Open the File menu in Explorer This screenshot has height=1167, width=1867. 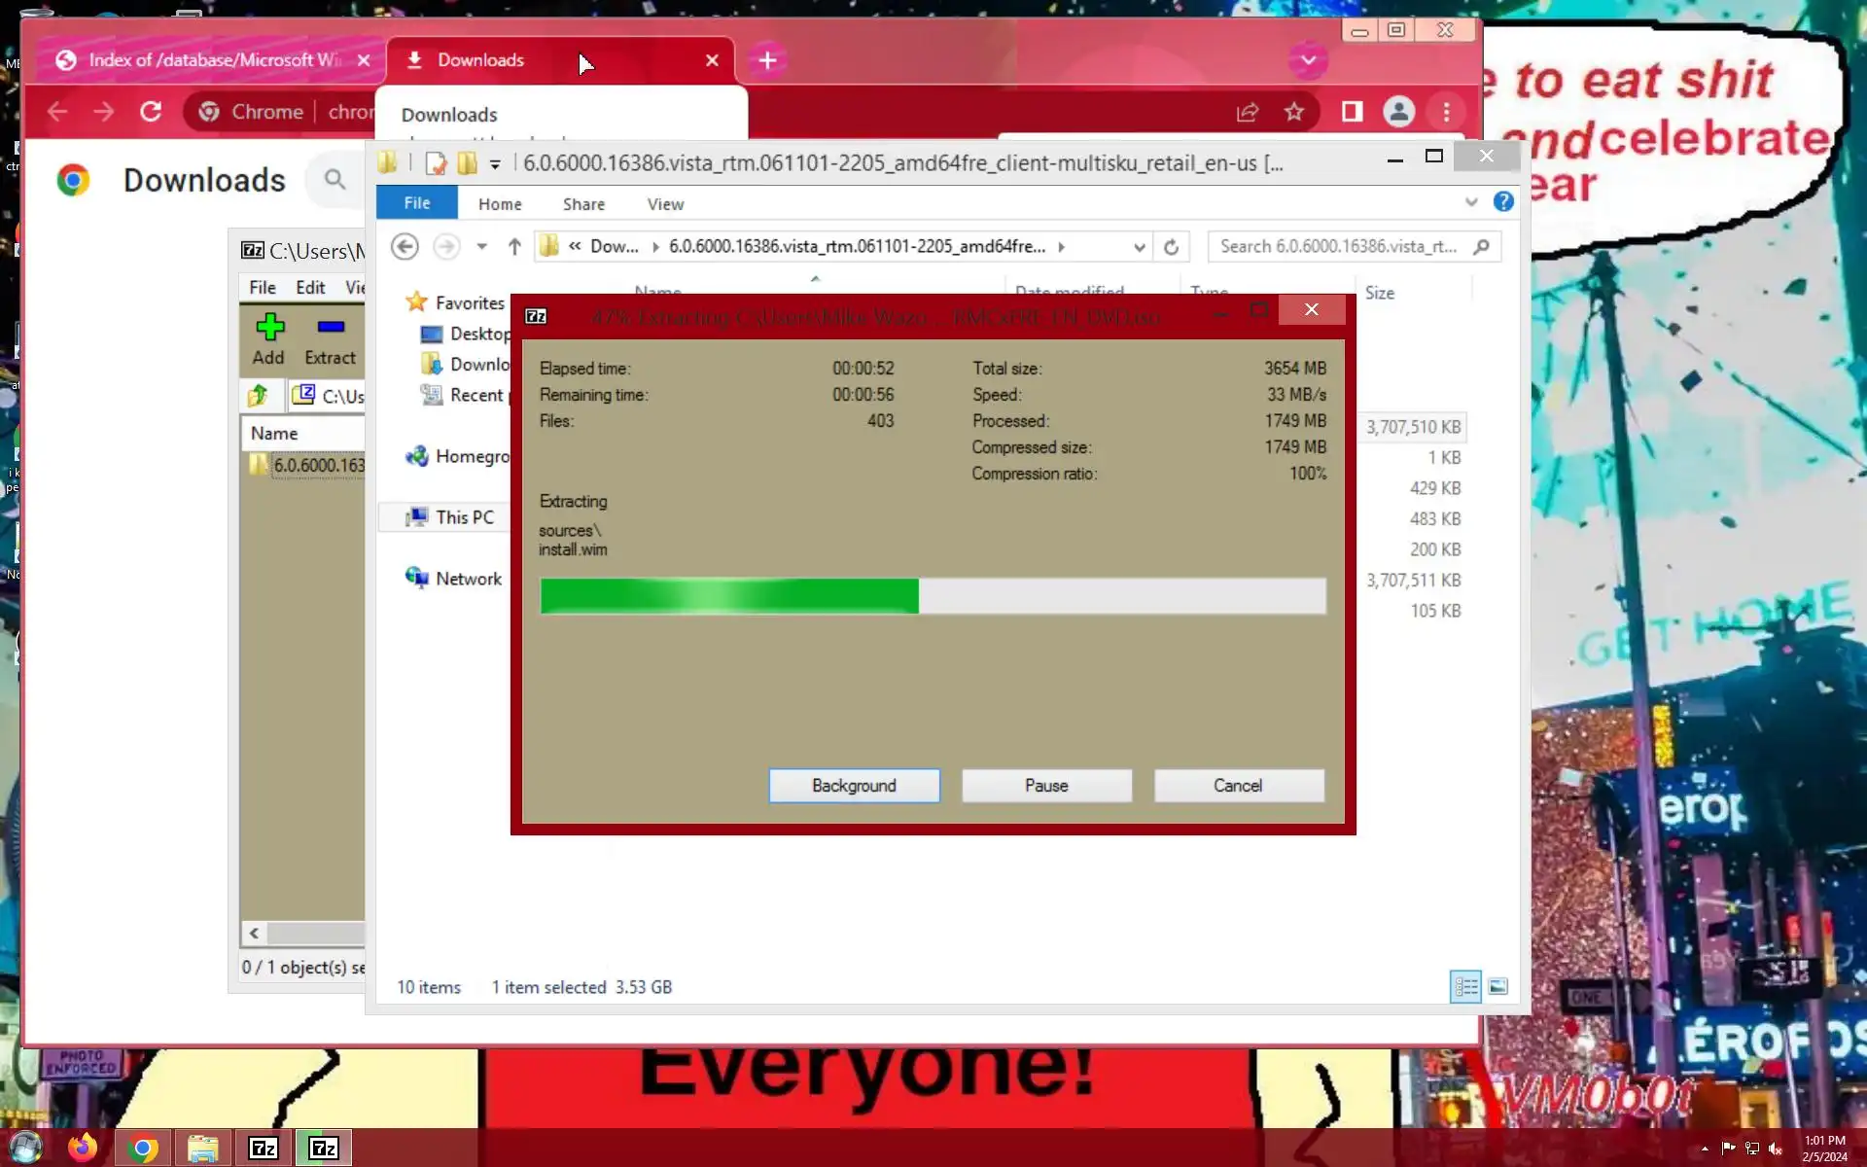(x=416, y=203)
